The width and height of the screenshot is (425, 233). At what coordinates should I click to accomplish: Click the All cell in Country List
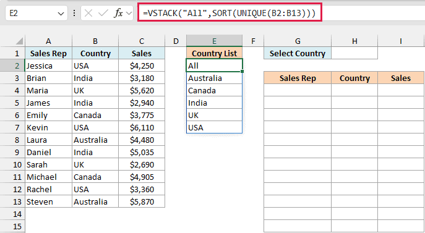tap(214, 66)
